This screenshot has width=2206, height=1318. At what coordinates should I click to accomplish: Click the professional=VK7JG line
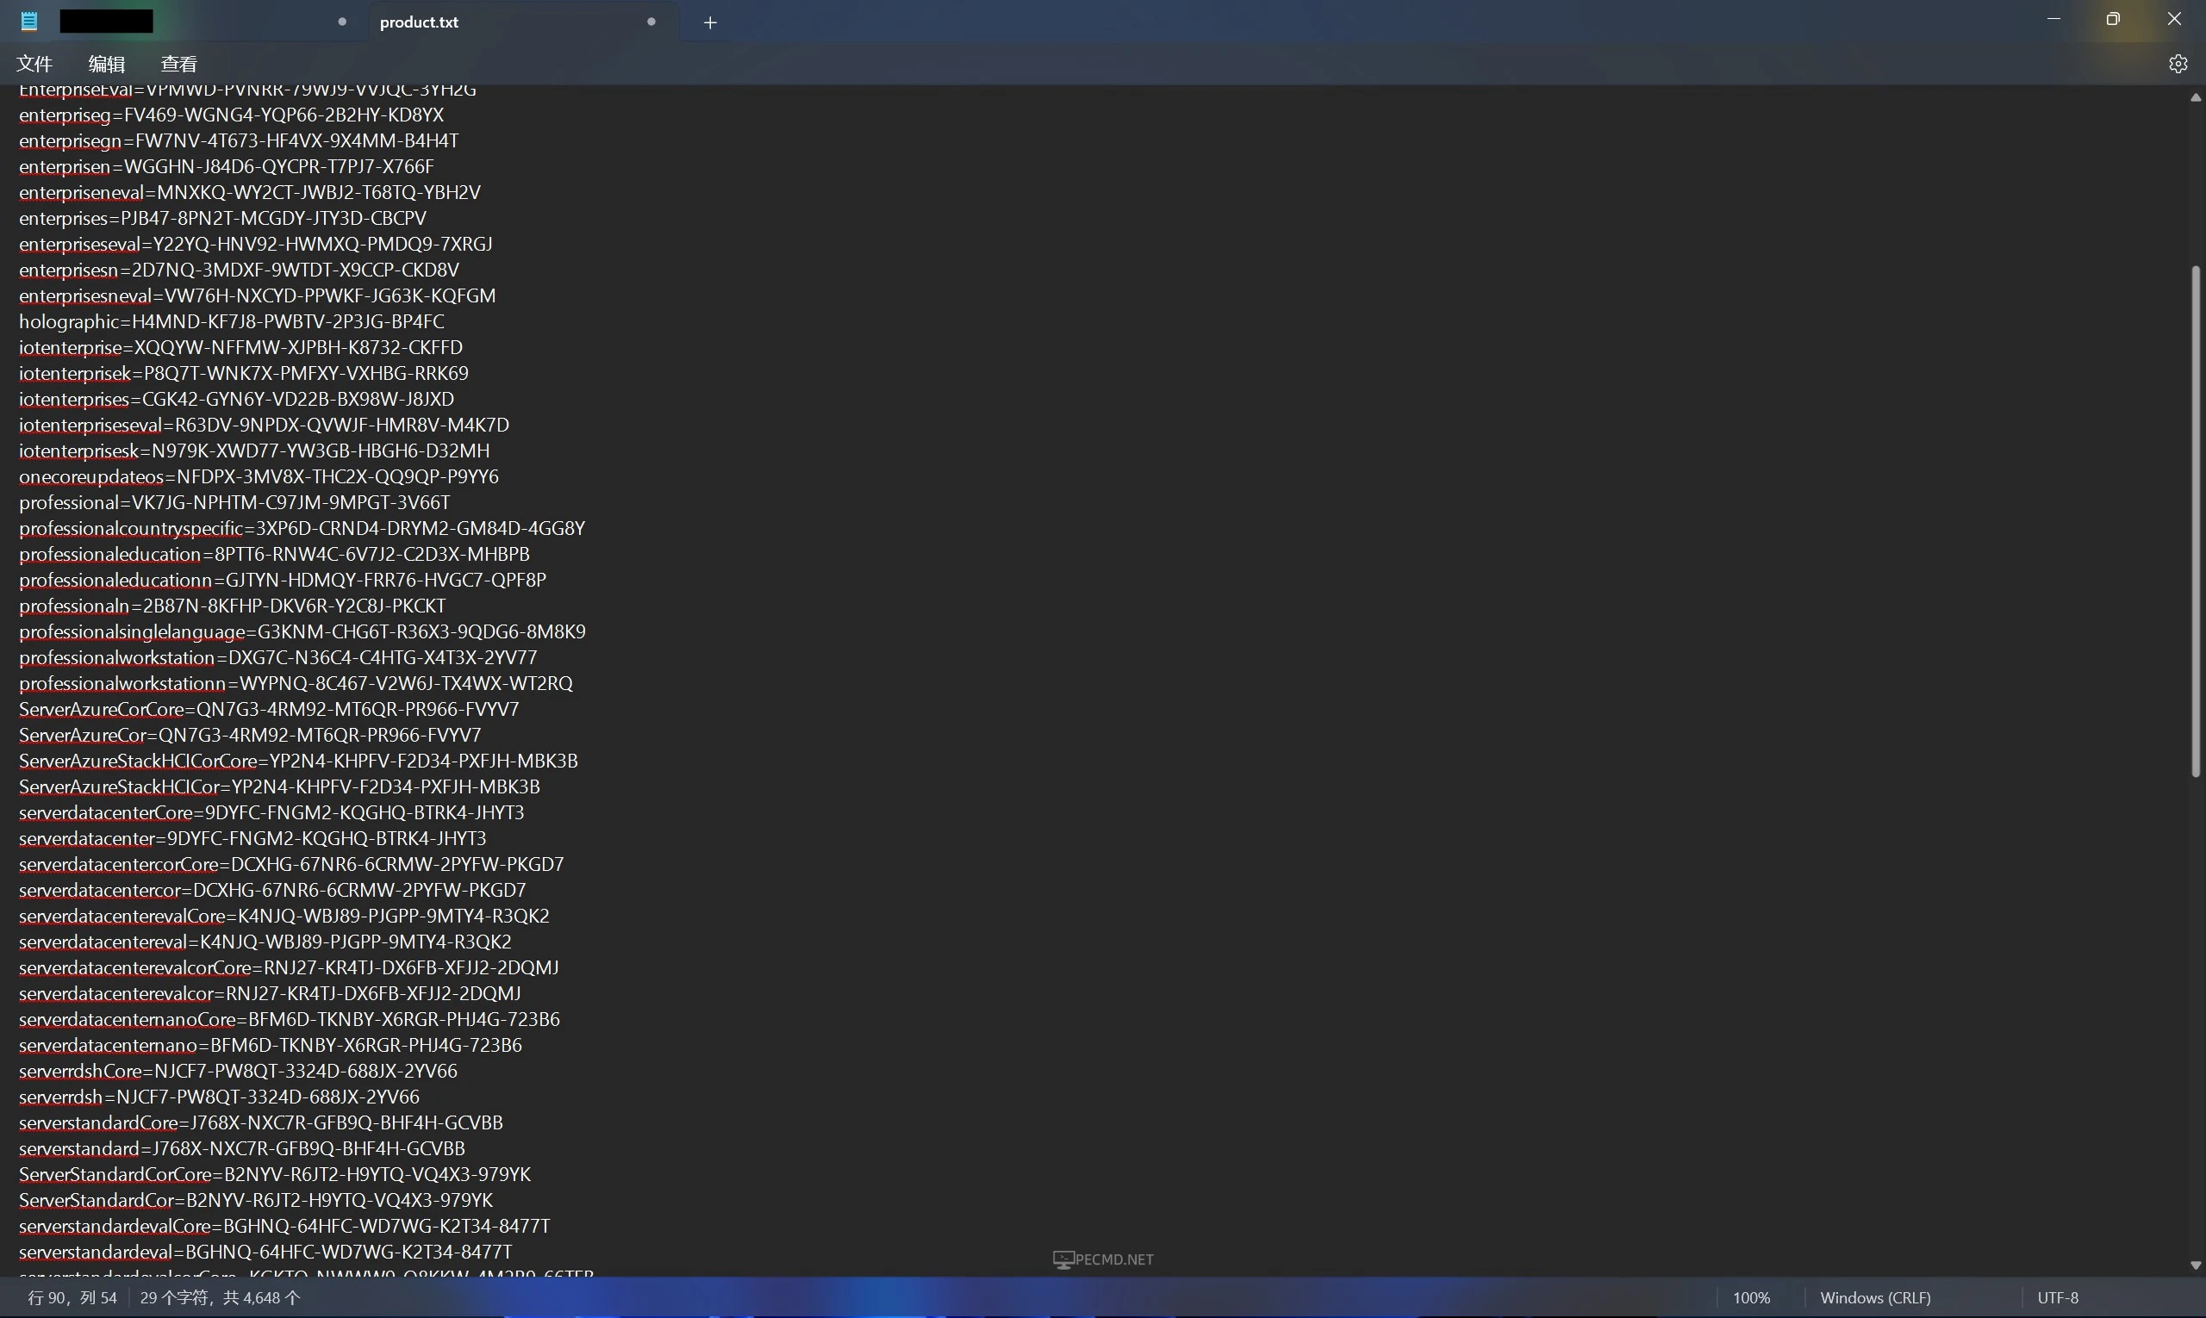(x=234, y=502)
